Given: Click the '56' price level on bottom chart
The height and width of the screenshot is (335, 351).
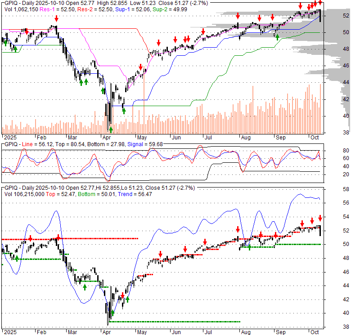Looking at the screenshot, I should 346,203.
